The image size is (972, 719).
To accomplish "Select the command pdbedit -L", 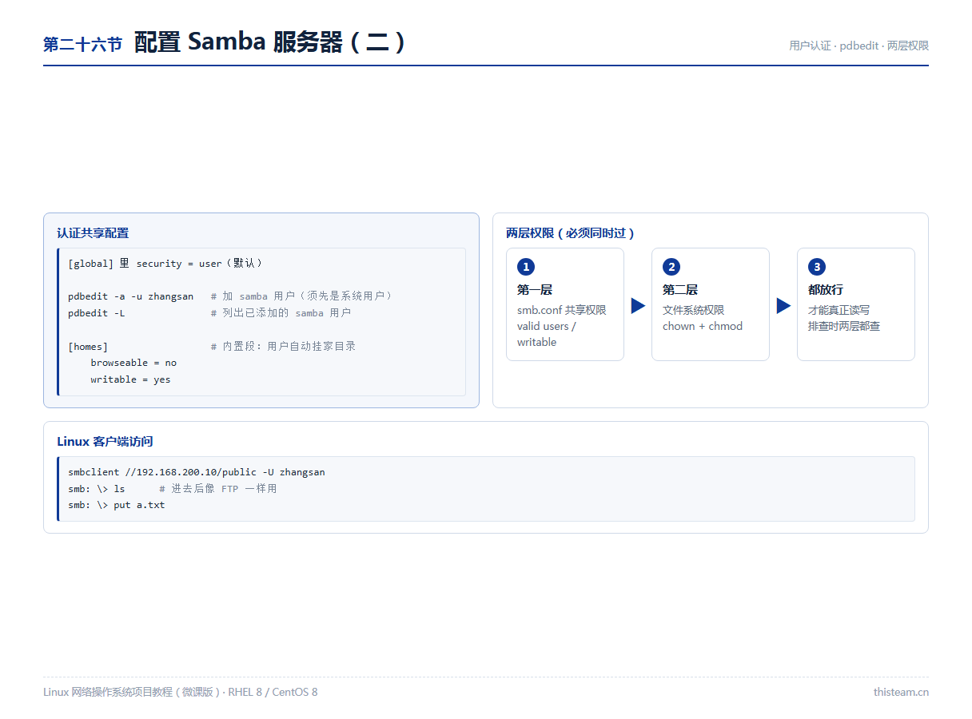I will tap(96, 313).
